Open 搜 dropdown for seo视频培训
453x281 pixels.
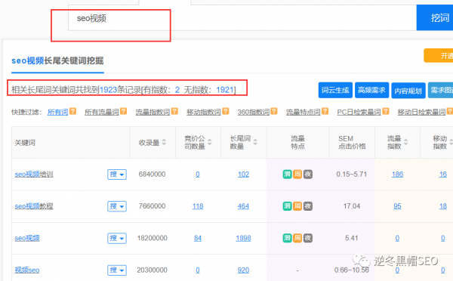coord(117,174)
